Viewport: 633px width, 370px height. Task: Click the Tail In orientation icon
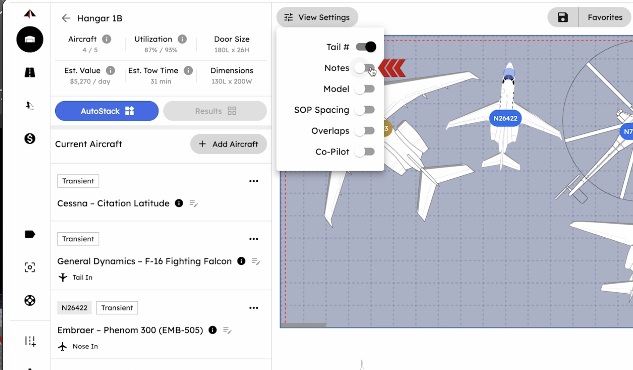[x=63, y=277]
